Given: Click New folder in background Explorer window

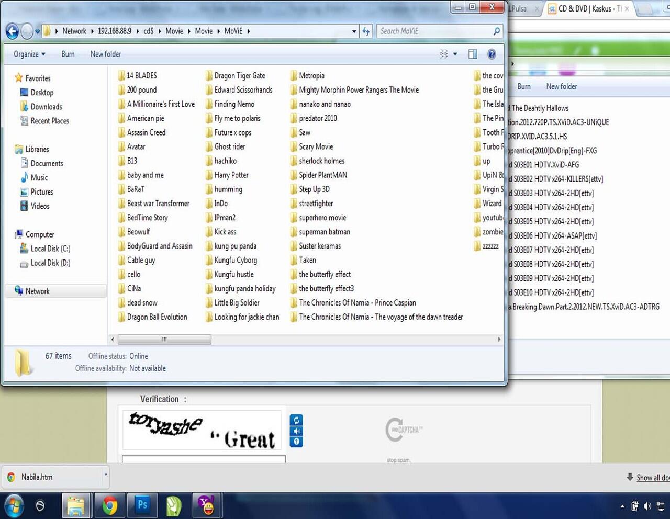Looking at the screenshot, I should (x=562, y=86).
